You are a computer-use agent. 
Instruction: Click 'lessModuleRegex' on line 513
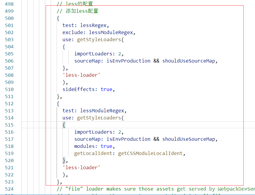coord(102,111)
